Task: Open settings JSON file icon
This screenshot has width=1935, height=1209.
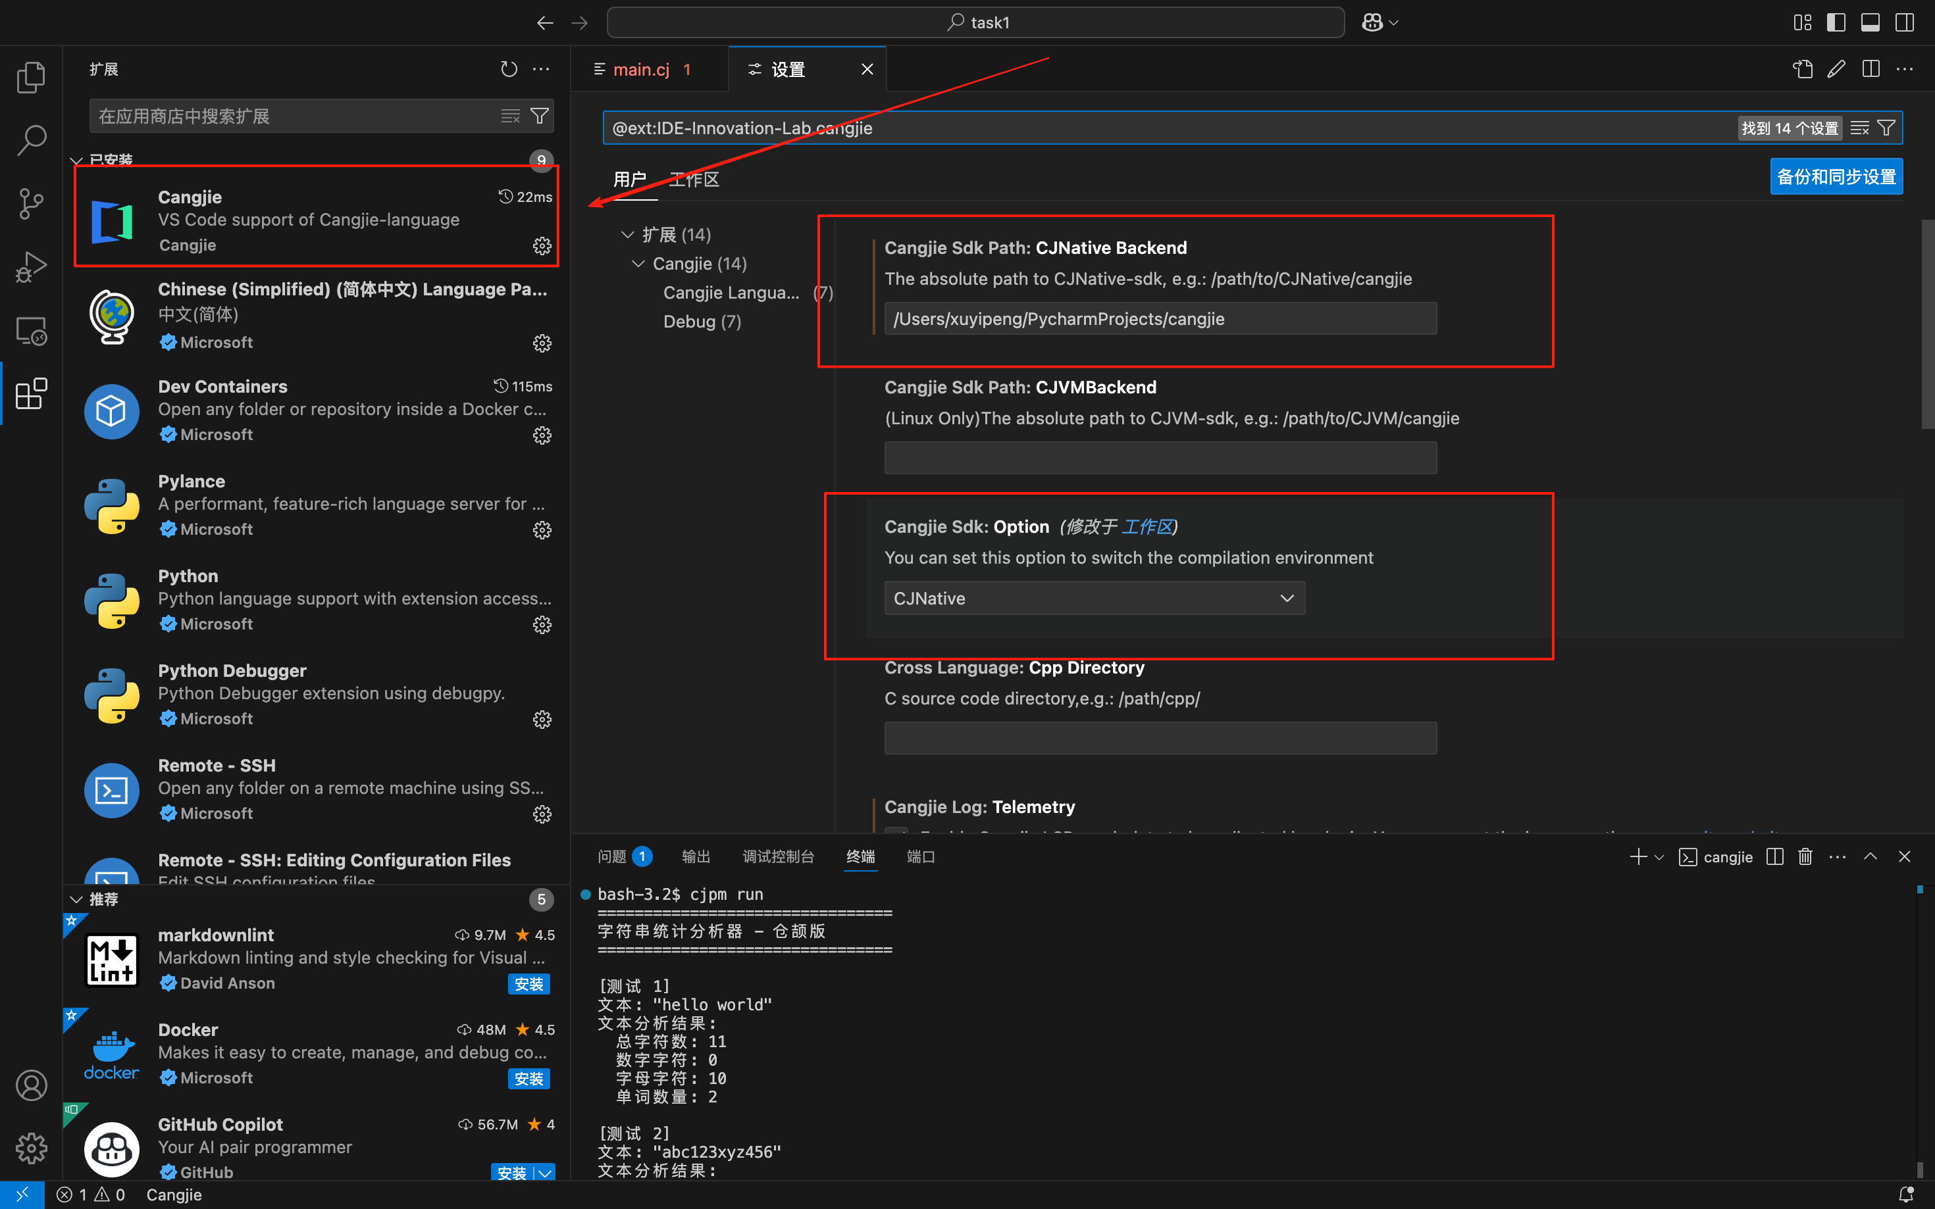Action: pos(1802,70)
